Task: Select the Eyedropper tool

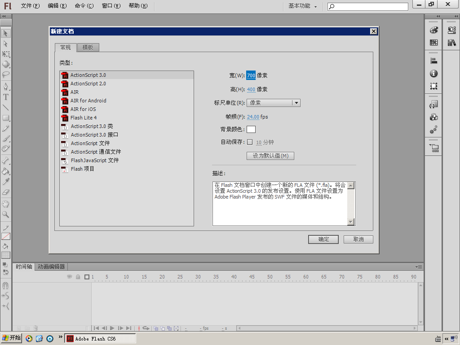Action: click(5, 181)
